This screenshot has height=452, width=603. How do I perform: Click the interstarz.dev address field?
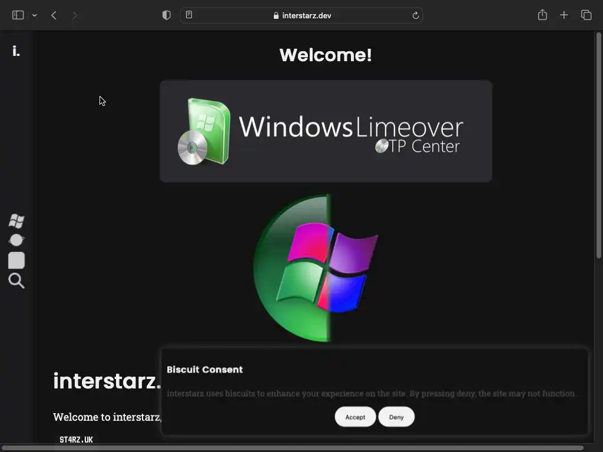coord(302,15)
